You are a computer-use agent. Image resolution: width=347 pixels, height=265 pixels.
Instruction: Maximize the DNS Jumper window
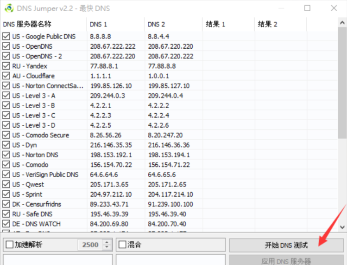coord(307,8)
